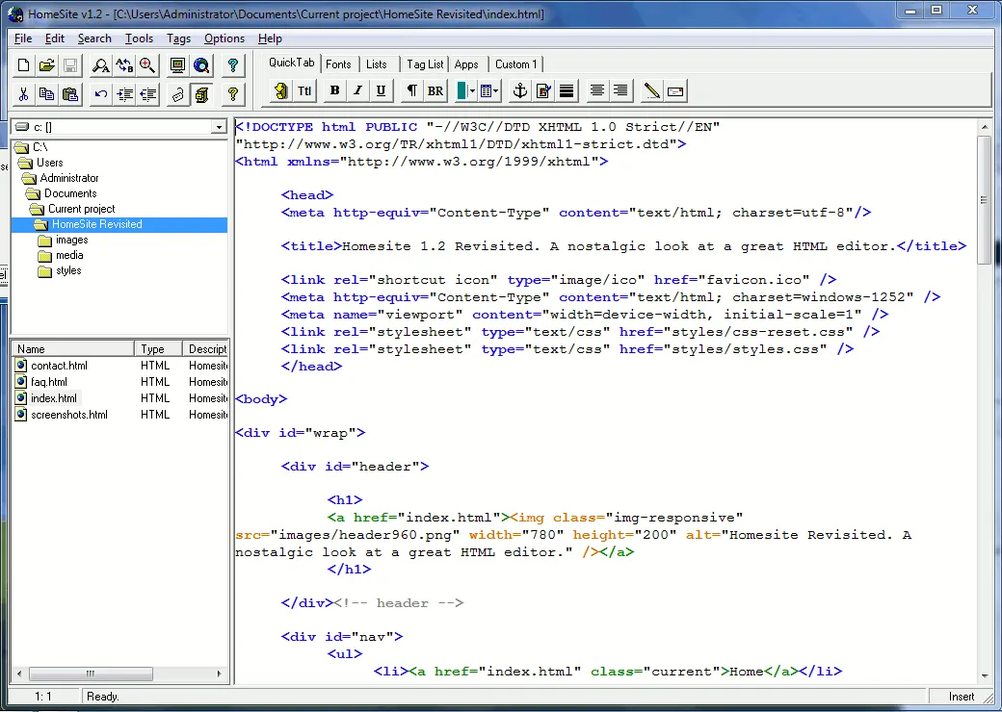This screenshot has width=1002, height=712.
Task: Open the Tags menu
Action: (178, 38)
